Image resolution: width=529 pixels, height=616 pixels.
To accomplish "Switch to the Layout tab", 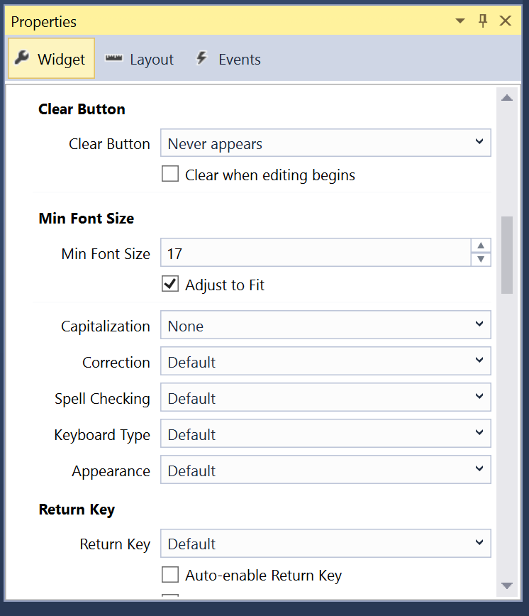I will point(151,59).
